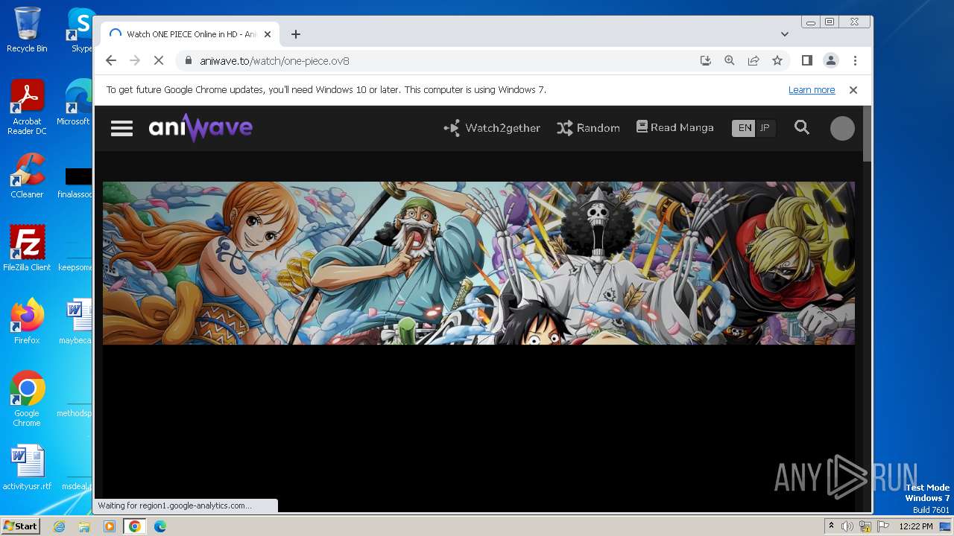
Task: Go back with Chrome back arrow
Action: (111, 60)
